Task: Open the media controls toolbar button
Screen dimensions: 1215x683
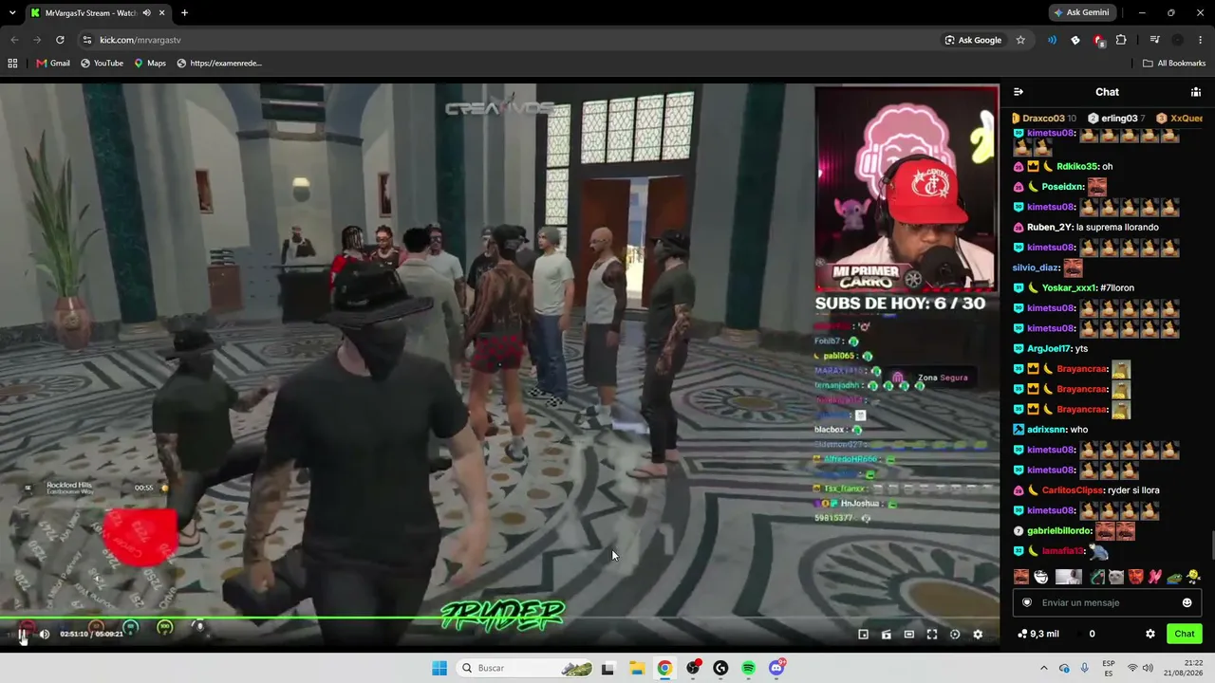Action: point(1154,40)
